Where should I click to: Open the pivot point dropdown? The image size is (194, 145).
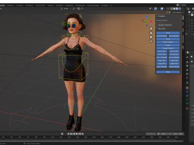pos(74,8)
